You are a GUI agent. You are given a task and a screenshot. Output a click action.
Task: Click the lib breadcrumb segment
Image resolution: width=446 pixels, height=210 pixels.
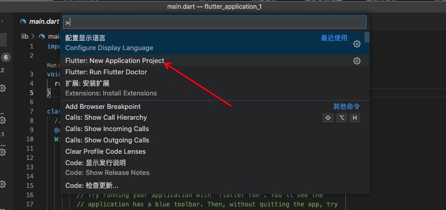[25, 36]
